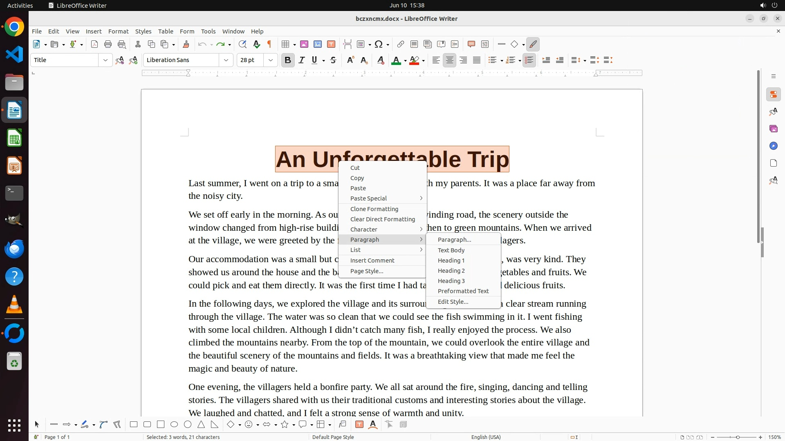Toggle formatting marks pilcrow button
785x441 pixels.
pos(269,44)
